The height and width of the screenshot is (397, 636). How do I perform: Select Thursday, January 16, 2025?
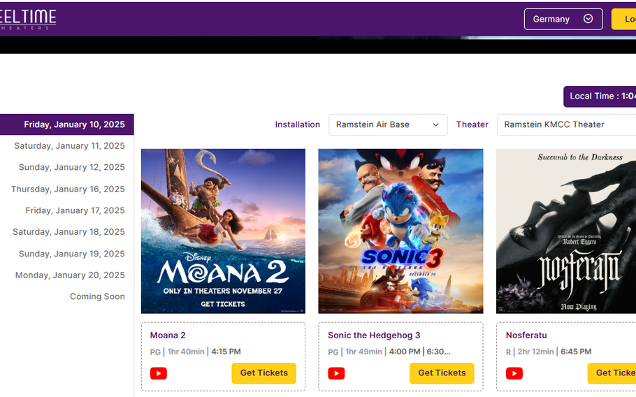click(x=68, y=189)
